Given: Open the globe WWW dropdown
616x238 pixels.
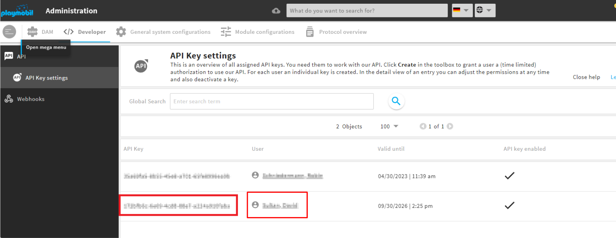Looking at the screenshot, I should pos(484,11).
